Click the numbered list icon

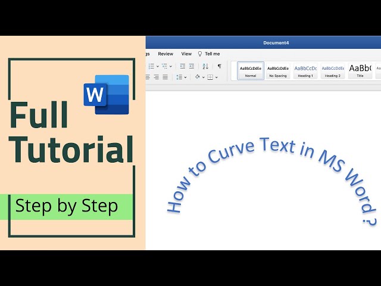pyautogui.click(x=151, y=66)
